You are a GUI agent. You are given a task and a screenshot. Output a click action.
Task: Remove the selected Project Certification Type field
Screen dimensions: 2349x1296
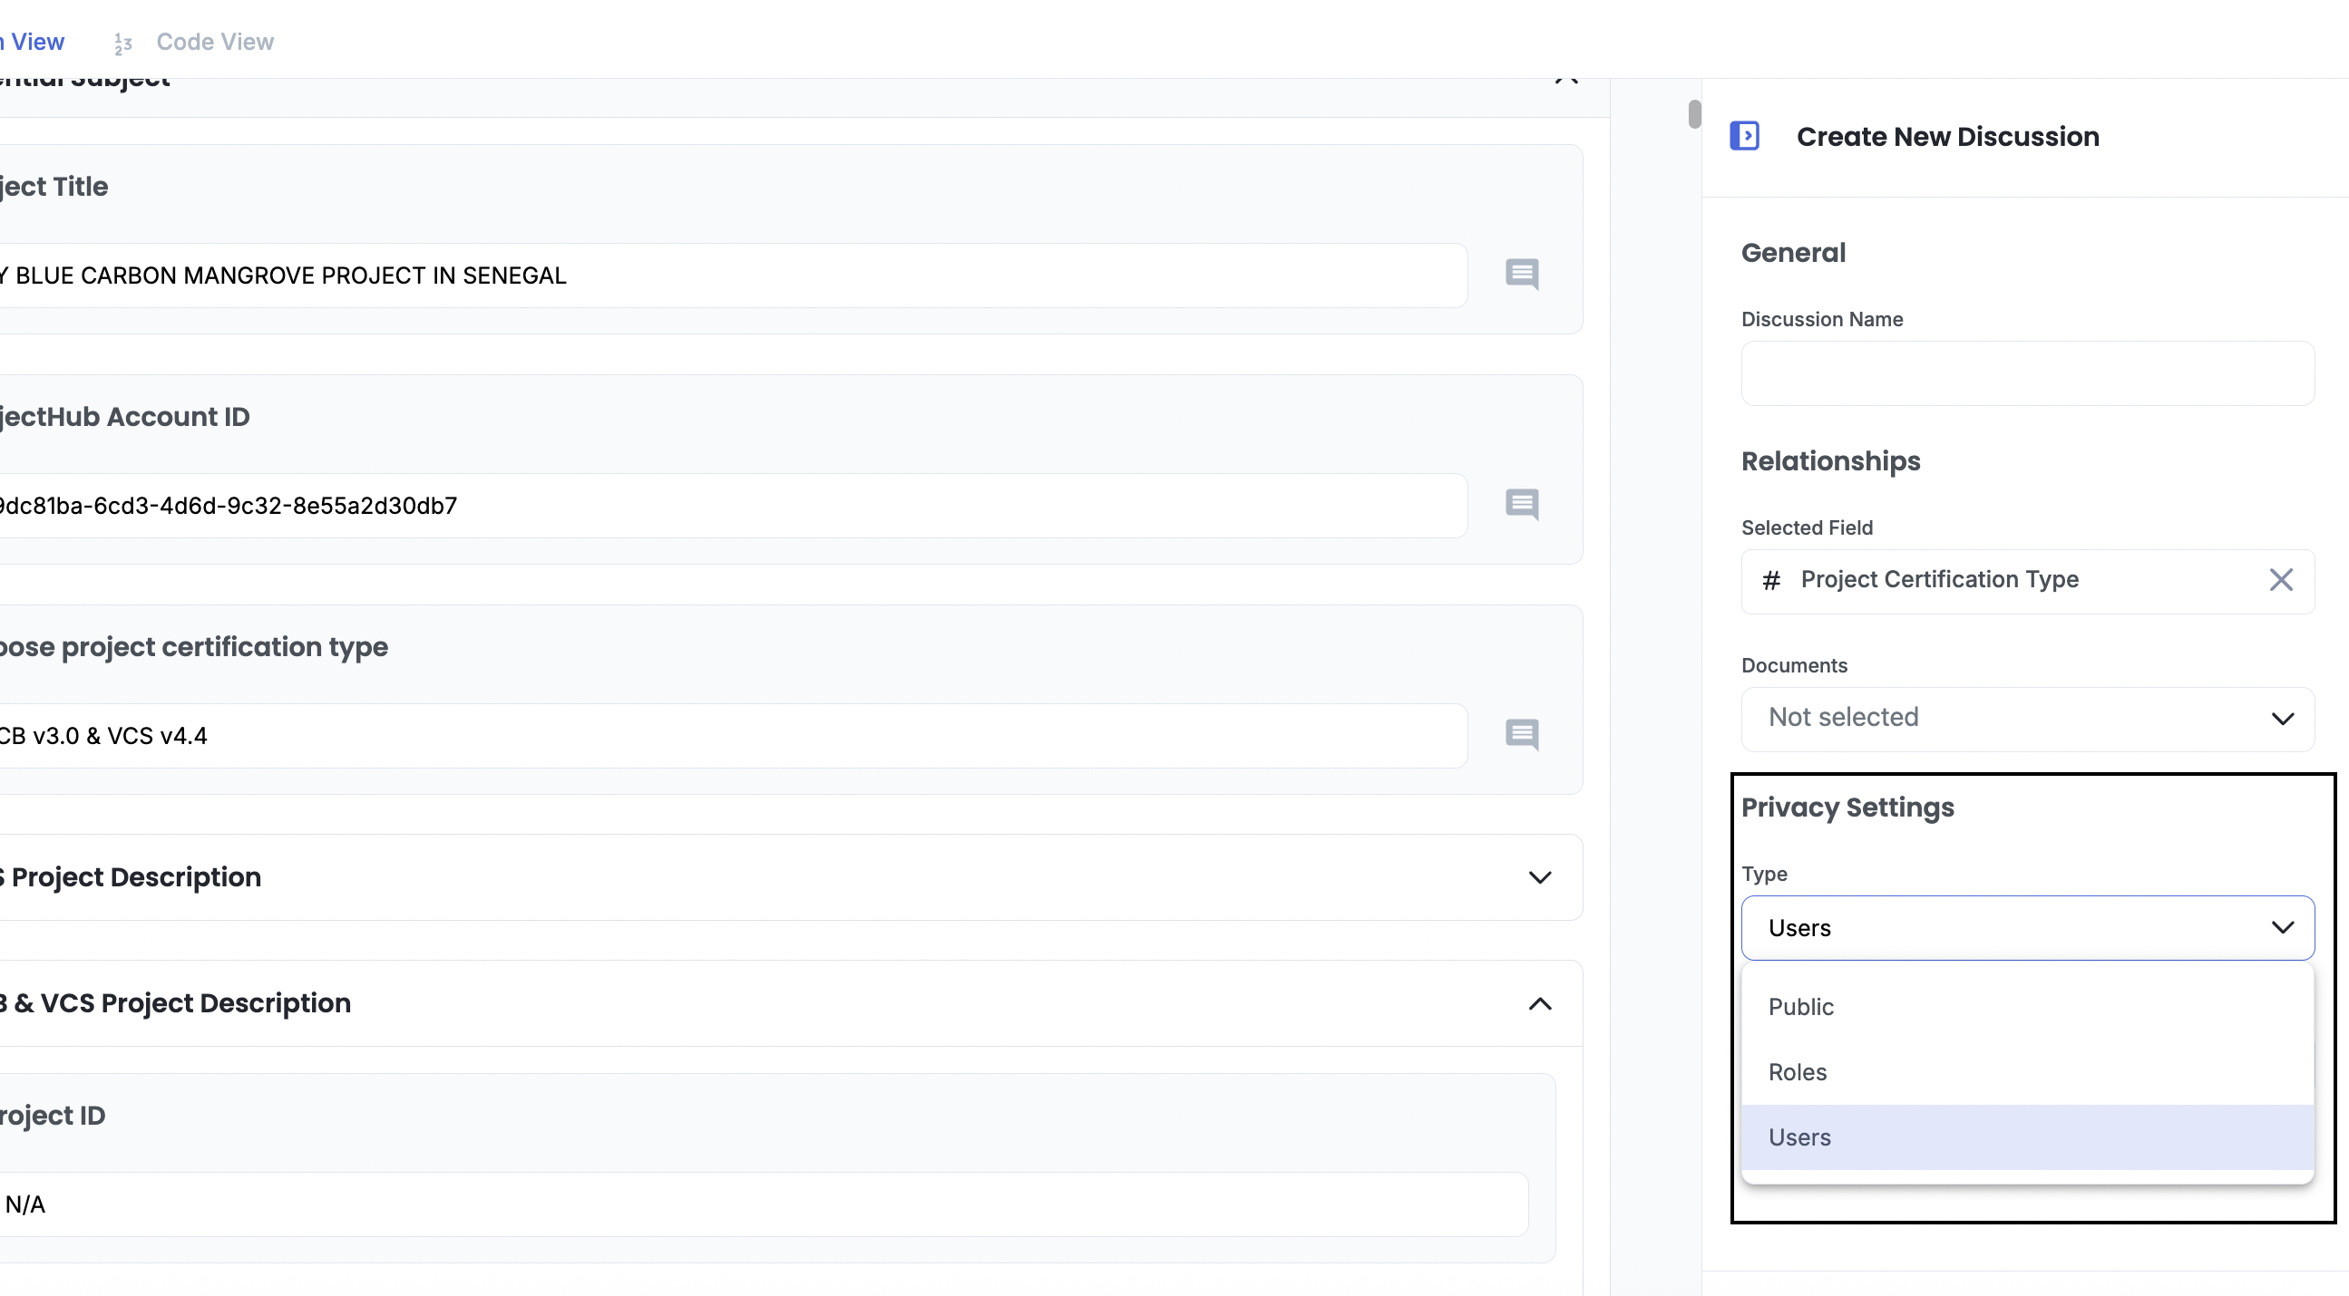pos(2281,580)
